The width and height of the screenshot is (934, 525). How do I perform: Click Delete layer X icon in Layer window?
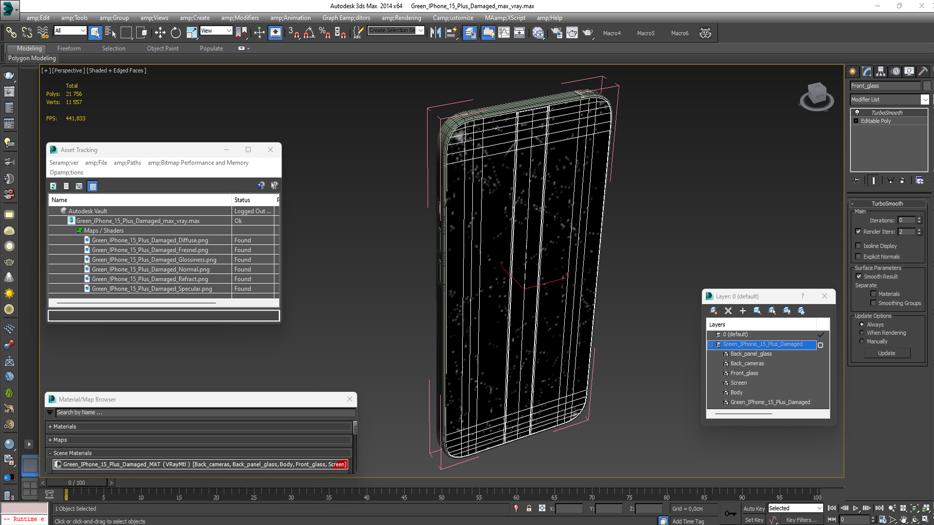[728, 311]
